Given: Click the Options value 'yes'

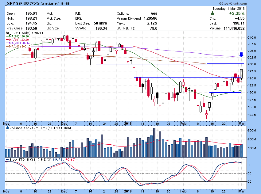Looking at the screenshot, I should (154, 13).
